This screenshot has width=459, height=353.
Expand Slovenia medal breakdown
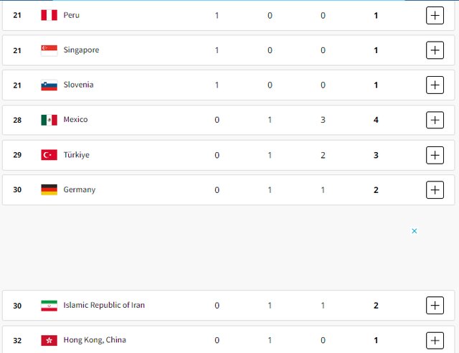click(x=435, y=85)
